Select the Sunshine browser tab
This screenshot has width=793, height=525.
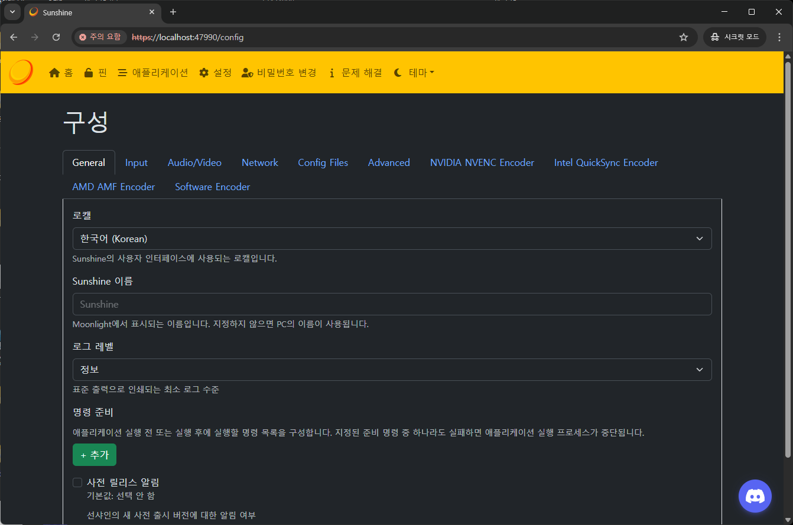click(92, 12)
